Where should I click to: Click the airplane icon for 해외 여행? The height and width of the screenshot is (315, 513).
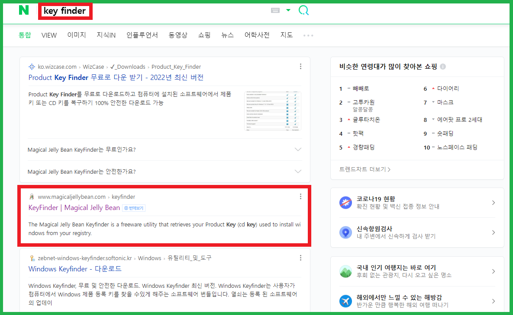345,301
